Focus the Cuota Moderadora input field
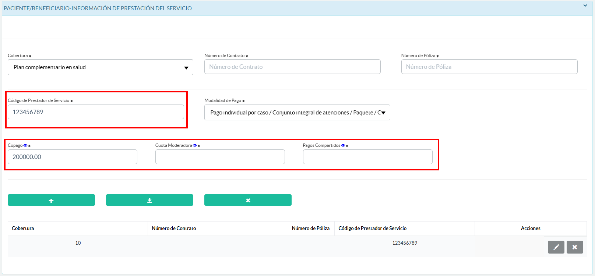The height and width of the screenshot is (276, 595). tap(220, 157)
